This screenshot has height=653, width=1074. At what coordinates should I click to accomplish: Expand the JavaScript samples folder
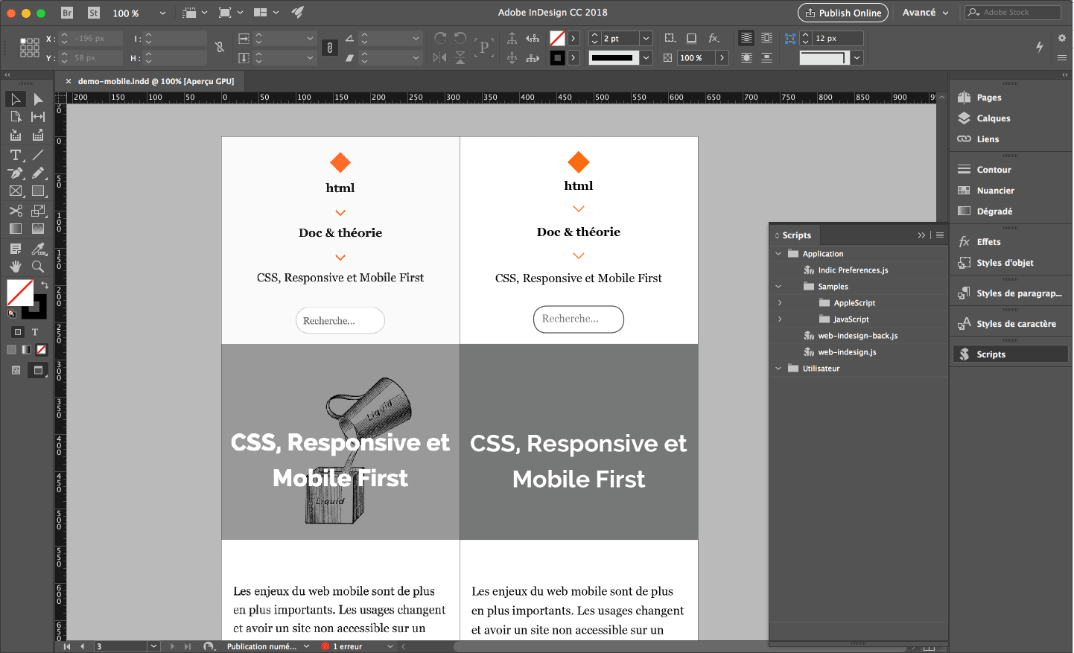click(x=780, y=319)
